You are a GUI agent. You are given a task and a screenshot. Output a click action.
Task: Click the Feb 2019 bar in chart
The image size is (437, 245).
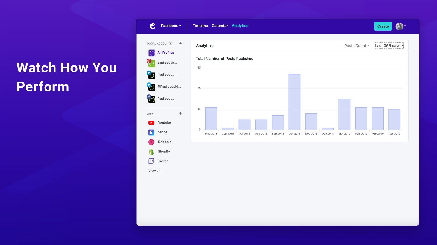361,118
